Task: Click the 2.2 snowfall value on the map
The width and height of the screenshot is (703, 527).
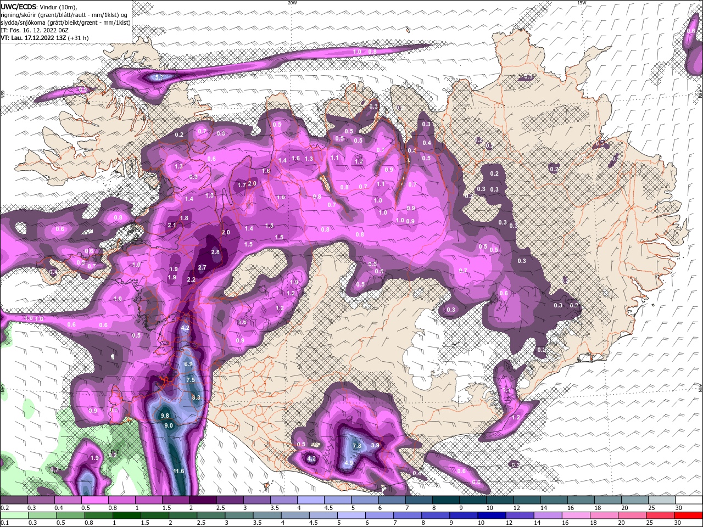Action: pyautogui.click(x=191, y=279)
